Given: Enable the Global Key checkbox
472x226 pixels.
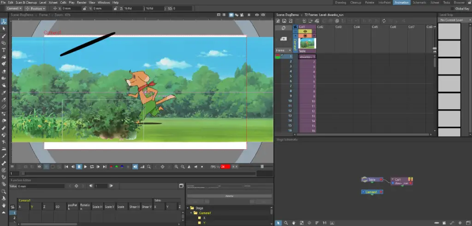Looking at the screenshot, I should pos(452,9).
